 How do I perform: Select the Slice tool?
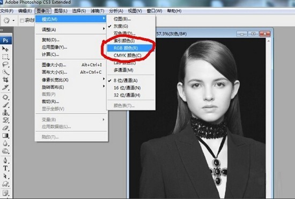5,87
